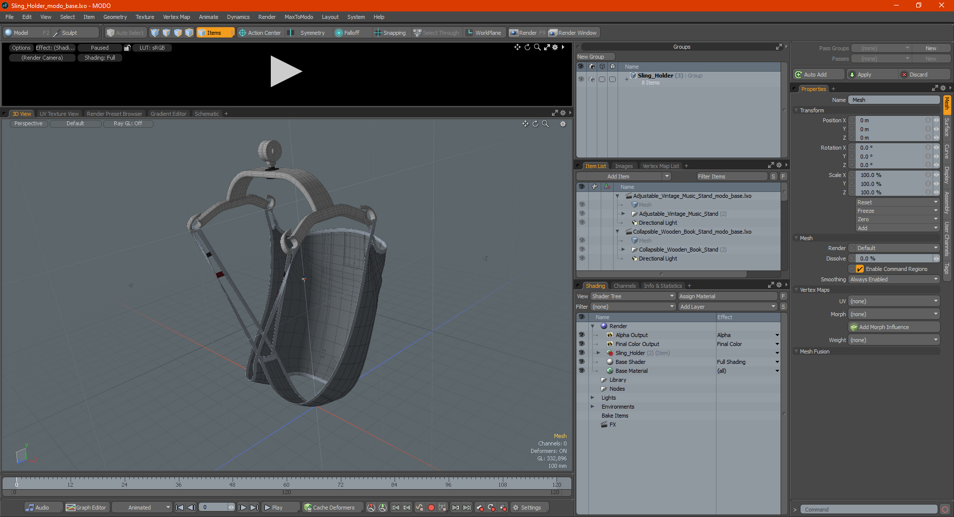Toggle Snapping in toolbar

(390, 33)
